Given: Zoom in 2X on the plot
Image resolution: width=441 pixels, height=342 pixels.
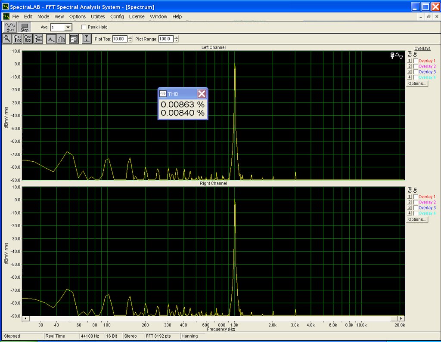Looking at the screenshot, I should coord(17,39).
